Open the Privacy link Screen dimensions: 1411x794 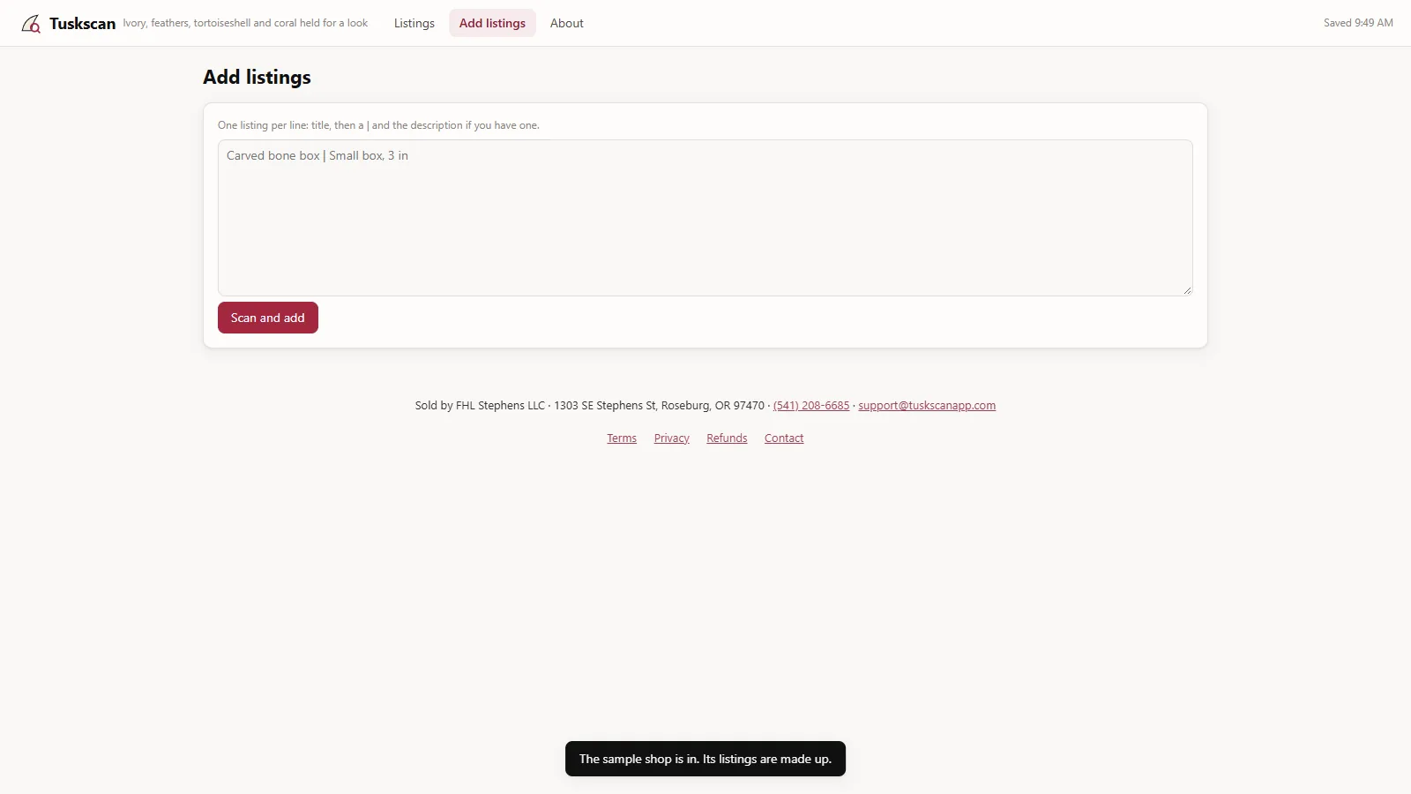click(x=672, y=438)
